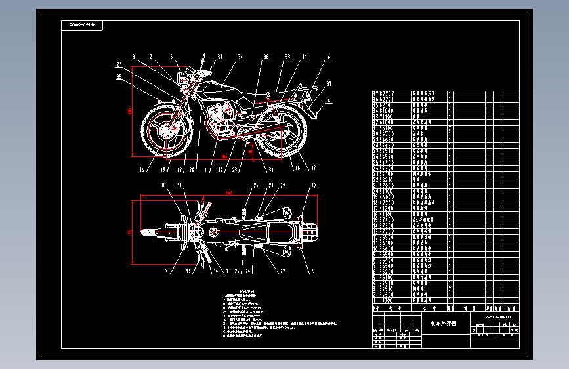
Task: Select callout 36 above the seat
Action: 266,57
